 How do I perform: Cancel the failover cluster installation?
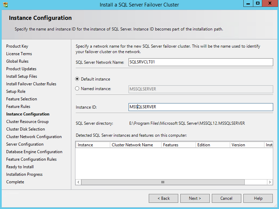(226, 198)
